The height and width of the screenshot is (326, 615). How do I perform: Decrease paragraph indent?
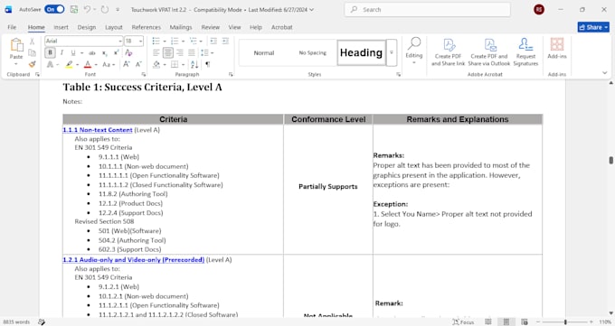tap(213, 41)
